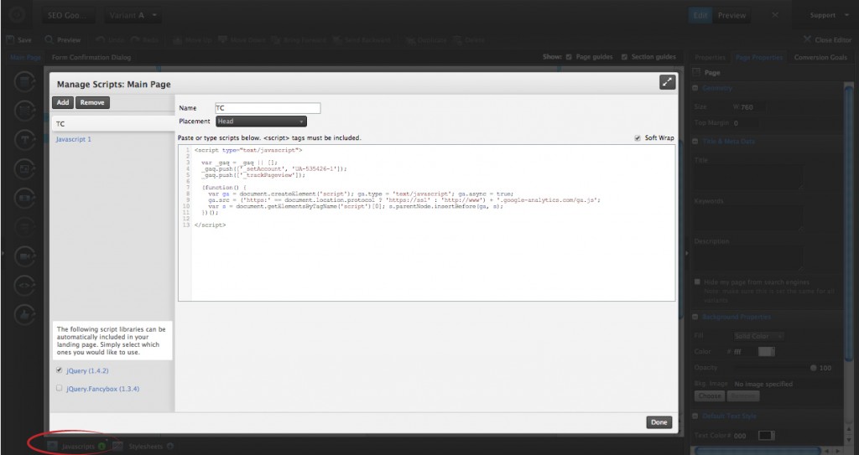859x455 pixels.
Task: Open the Javascripts icon in bottom bar
Action: point(52,446)
